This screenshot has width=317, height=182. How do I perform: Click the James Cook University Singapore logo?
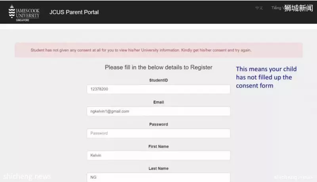(x=24, y=13)
